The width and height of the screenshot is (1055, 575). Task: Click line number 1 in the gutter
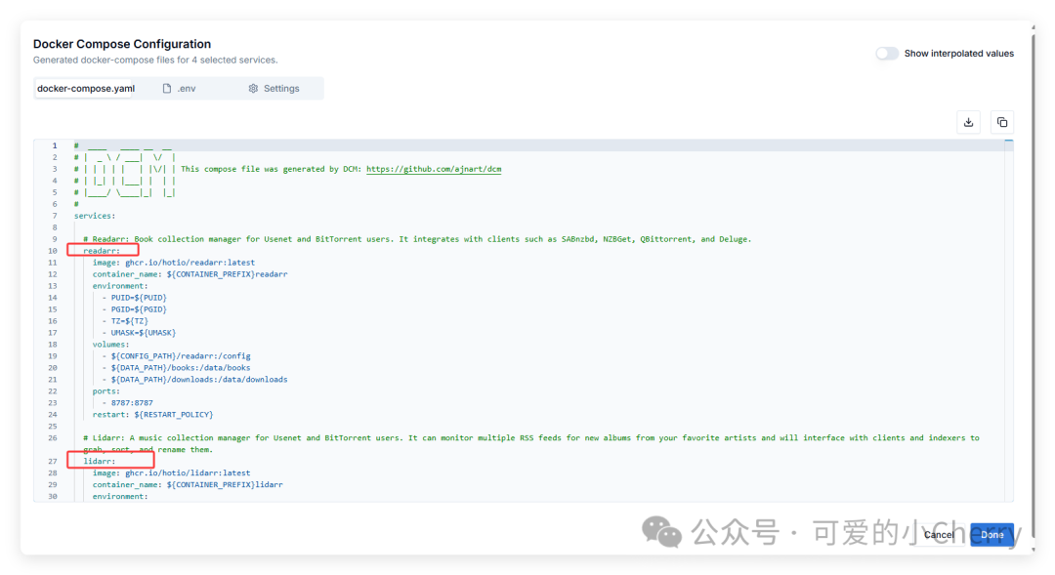coord(55,145)
